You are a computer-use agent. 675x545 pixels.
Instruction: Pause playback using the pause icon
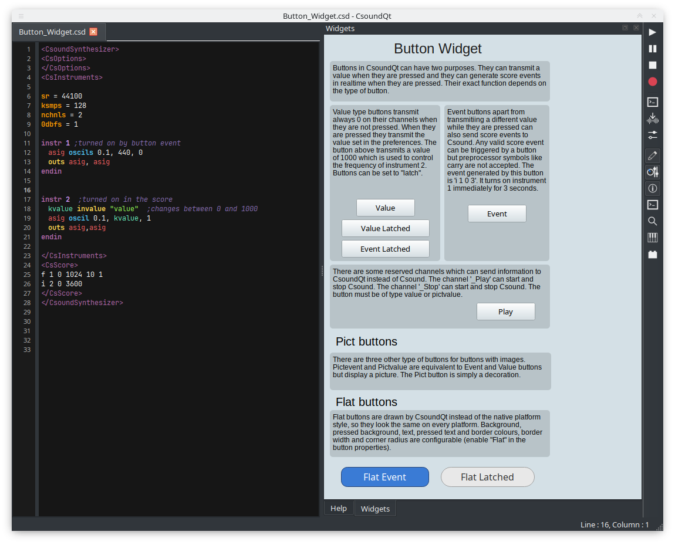coord(653,49)
